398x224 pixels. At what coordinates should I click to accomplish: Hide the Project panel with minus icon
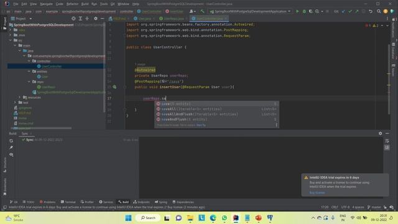102,19
